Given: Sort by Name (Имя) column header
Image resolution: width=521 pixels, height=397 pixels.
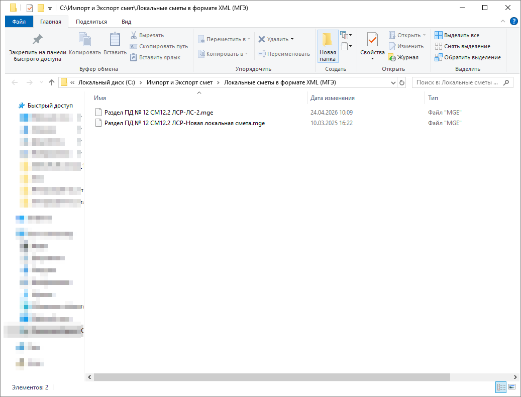Looking at the screenshot, I should 100,98.
